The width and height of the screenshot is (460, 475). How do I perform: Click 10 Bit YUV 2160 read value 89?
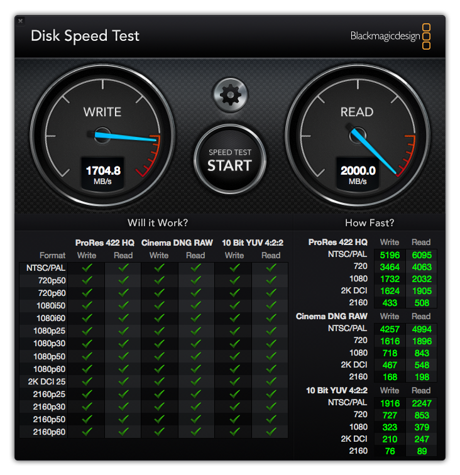pyautogui.click(x=422, y=451)
